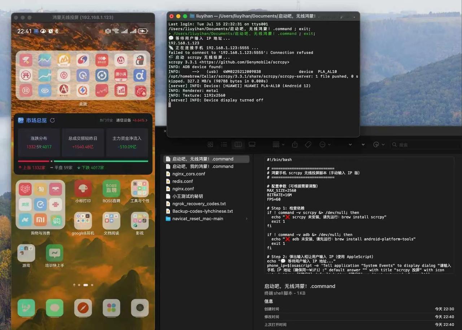Tap the phone dialer icon in dock
462x330 pixels.
[26, 308]
